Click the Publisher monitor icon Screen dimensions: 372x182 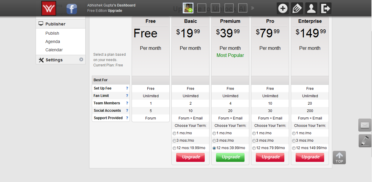pos(41,24)
